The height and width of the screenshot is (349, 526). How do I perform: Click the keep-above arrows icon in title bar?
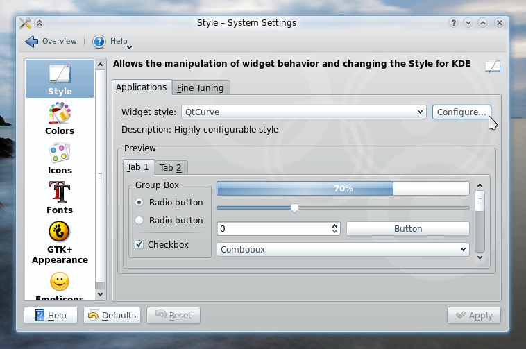point(40,23)
